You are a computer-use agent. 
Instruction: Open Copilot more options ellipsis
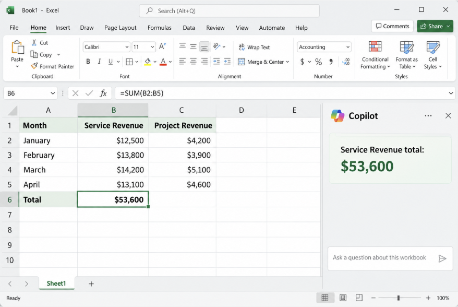tap(428, 116)
